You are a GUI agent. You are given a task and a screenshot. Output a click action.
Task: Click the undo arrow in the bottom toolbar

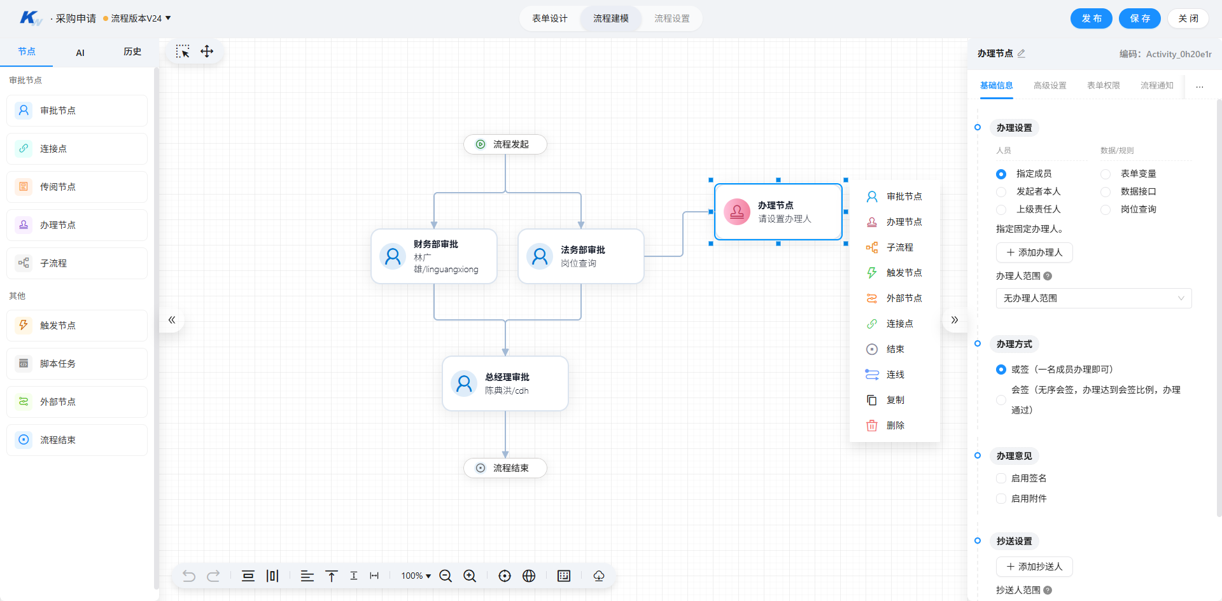189,576
